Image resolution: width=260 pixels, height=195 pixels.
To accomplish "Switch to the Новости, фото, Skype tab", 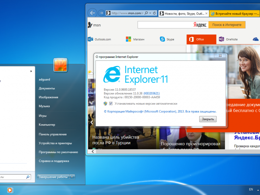I will tap(184, 14).
